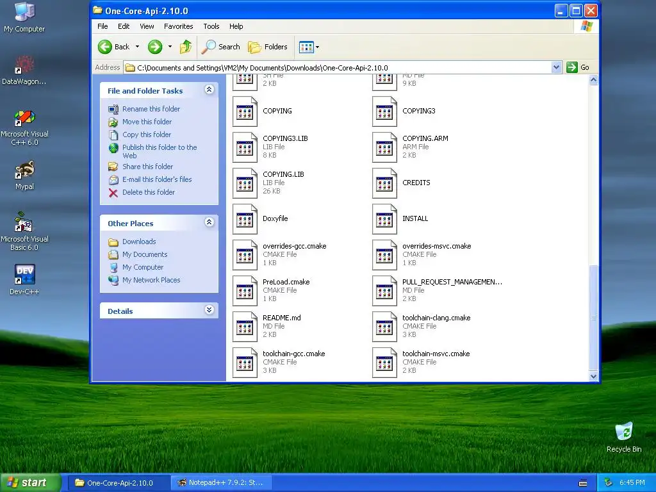Select the overrides-gcc.cmake file icon

click(245, 255)
